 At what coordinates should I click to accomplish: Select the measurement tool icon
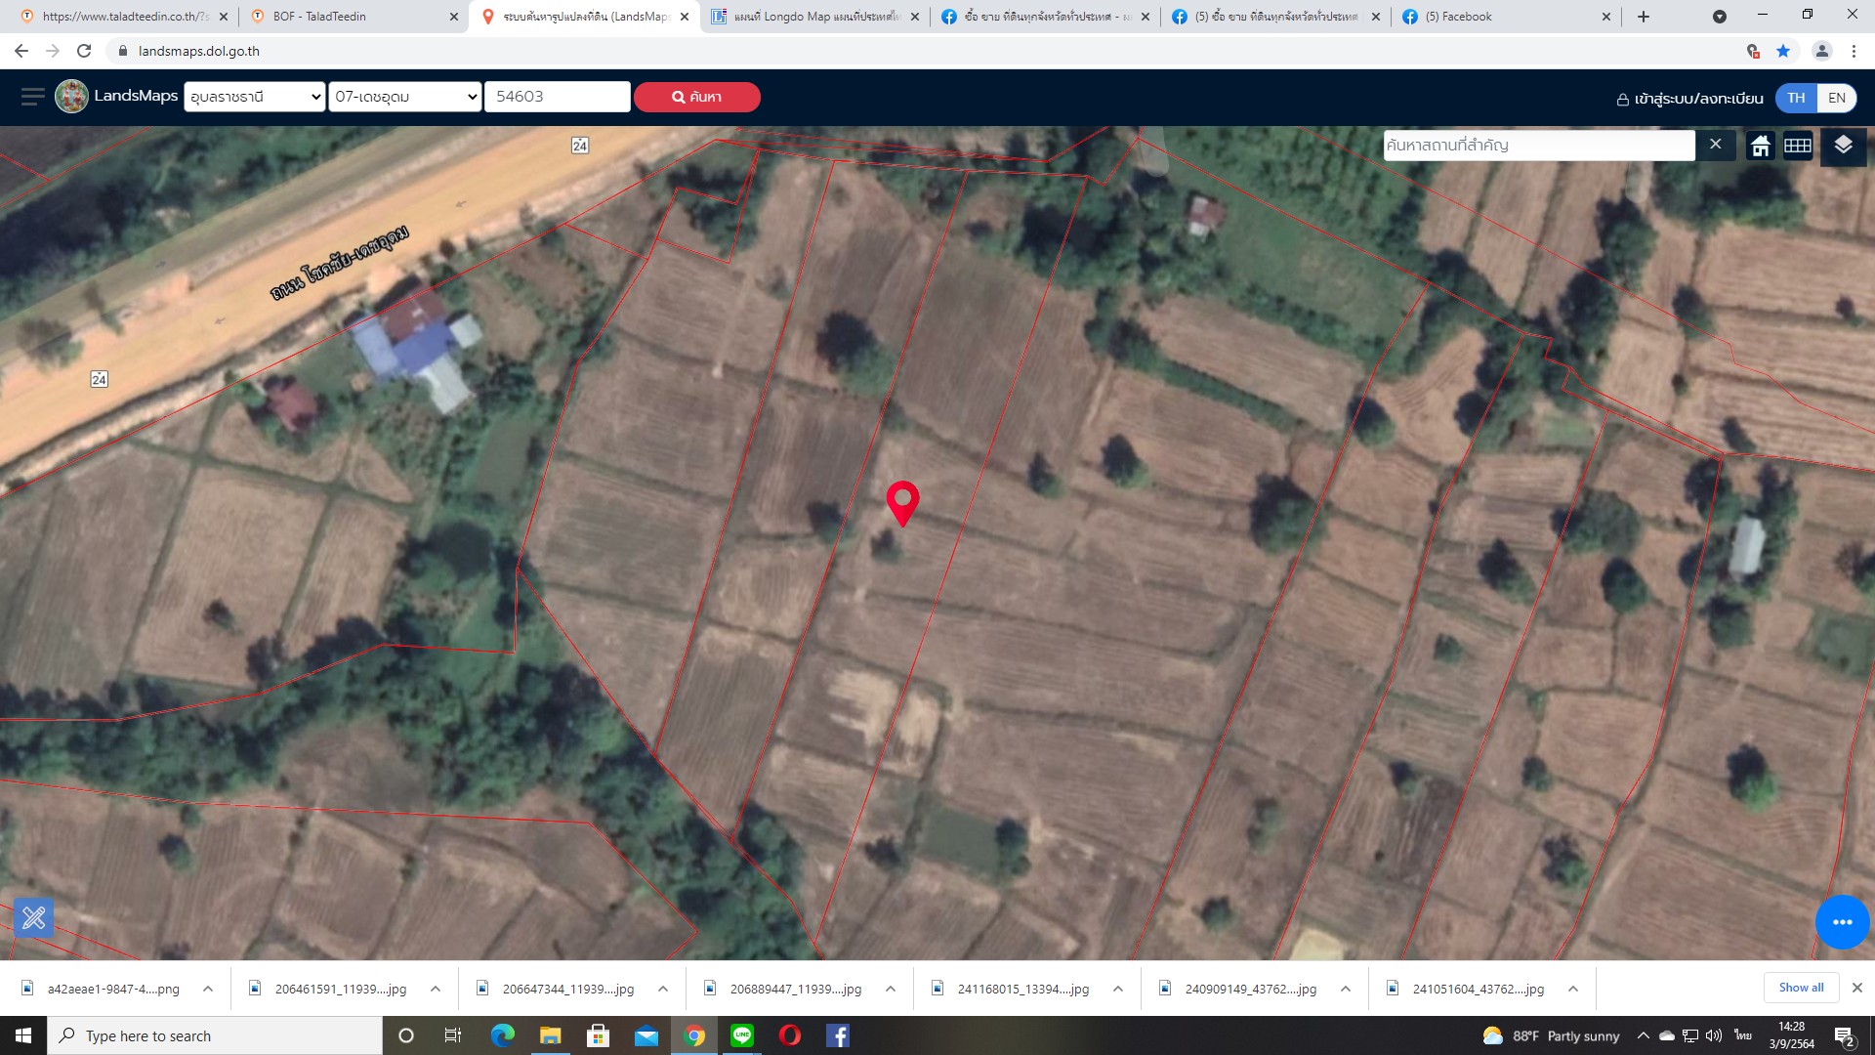click(33, 917)
